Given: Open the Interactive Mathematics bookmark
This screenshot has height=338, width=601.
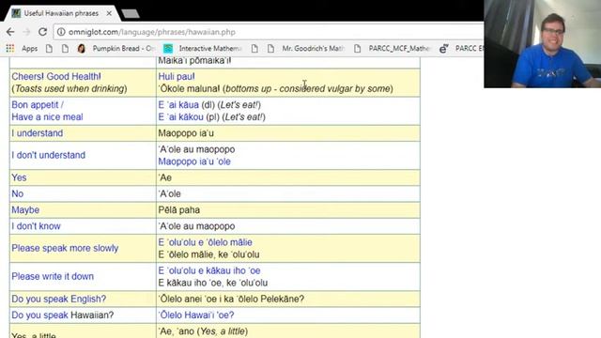Looking at the screenshot, I should tap(203, 48).
